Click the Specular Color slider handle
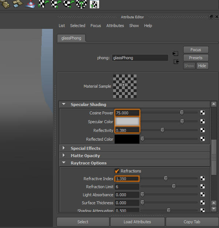Image resolution: width=219 pixels, height=228 pixels. pyautogui.click(x=182, y=121)
